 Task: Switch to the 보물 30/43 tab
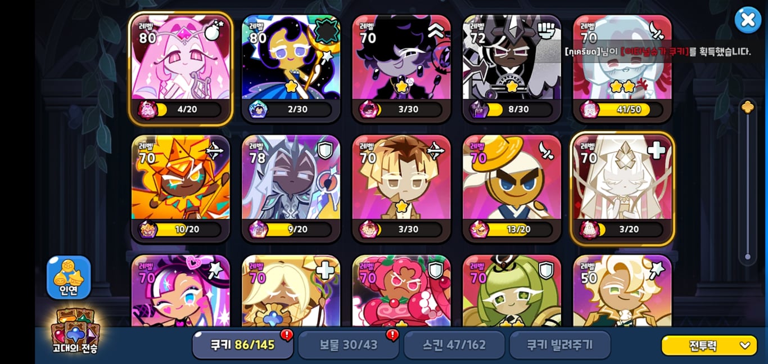(348, 345)
